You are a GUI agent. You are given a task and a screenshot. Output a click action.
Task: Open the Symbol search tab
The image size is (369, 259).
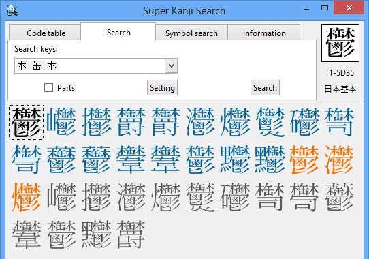pyautogui.click(x=191, y=33)
